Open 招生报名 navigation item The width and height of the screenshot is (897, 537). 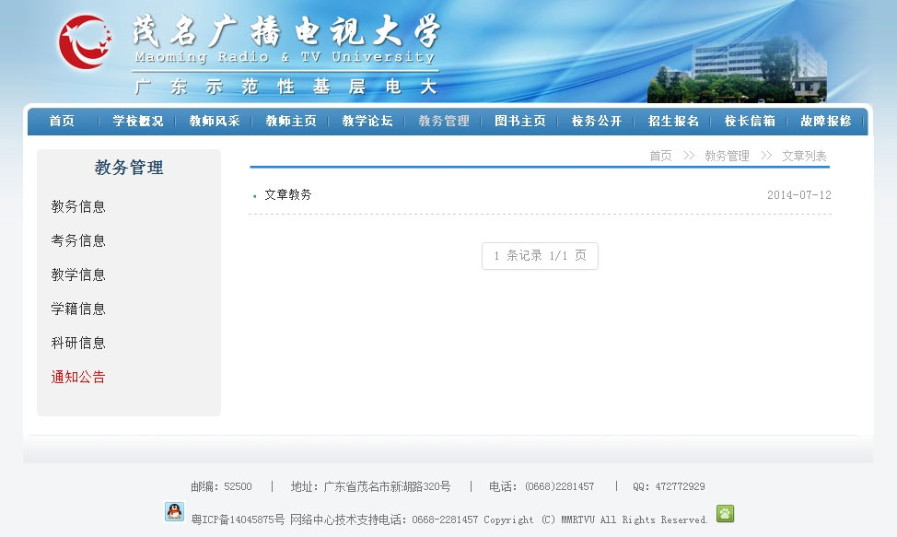[673, 121]
